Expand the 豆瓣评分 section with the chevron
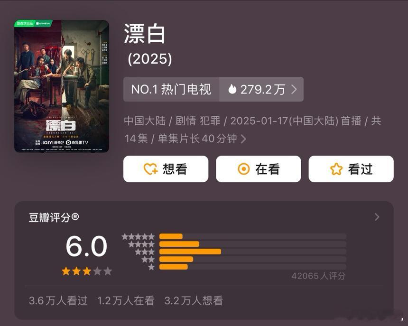The image size is (408, 326). [377, 217]
